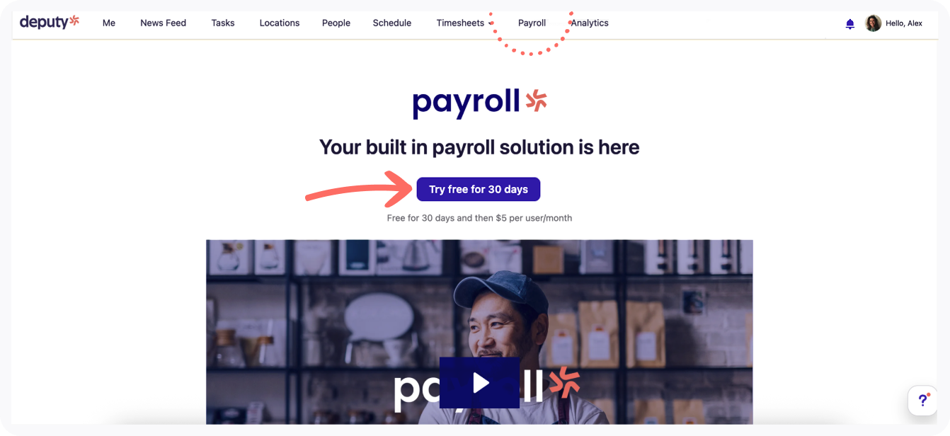Click the Deputy logo in header

pyautogui.click(x=50, y=22)
